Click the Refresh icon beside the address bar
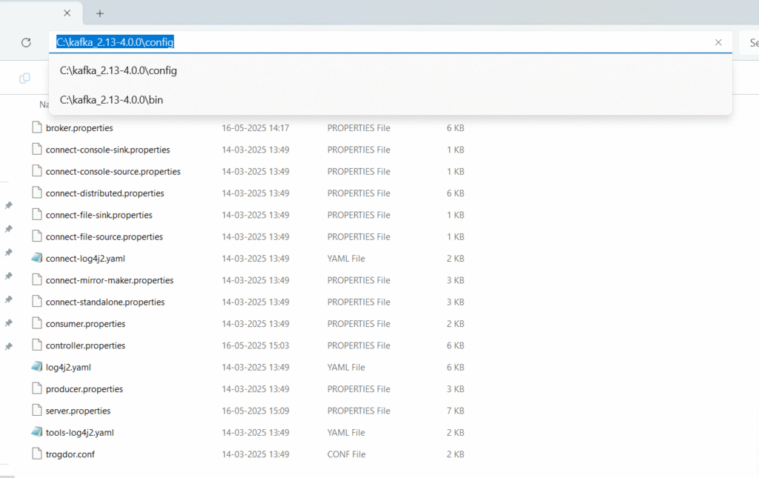This screenshot has height=478, width=759. pyautogui.click(x=26, y=42)
